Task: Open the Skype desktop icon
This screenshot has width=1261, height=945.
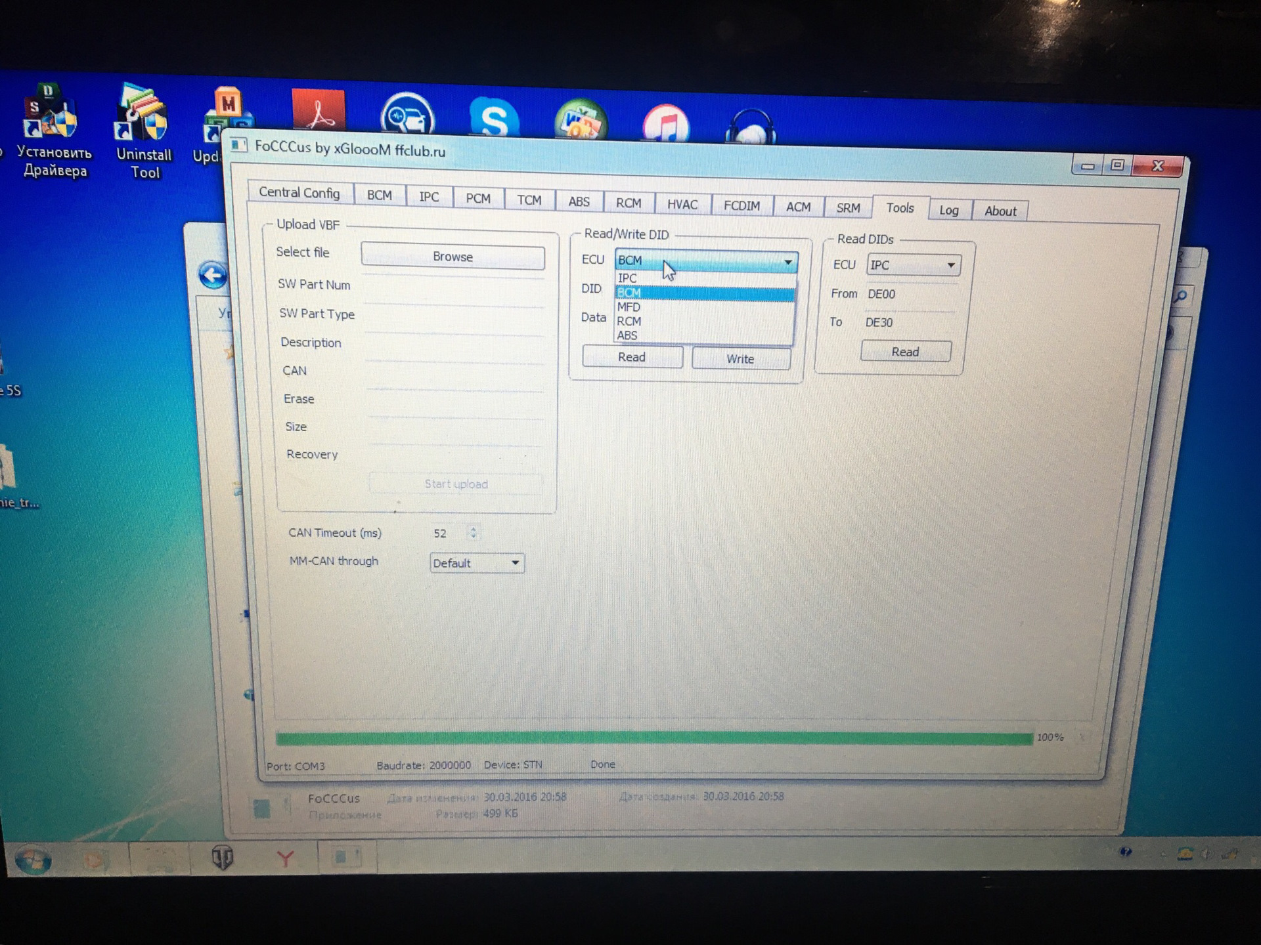Action: tap(494, 118)
